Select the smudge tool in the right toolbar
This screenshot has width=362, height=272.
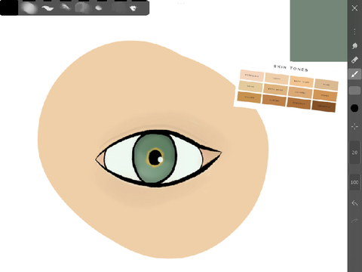[354, 45]
